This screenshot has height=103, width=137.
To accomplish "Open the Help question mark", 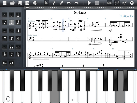I will tap(132, 3).
